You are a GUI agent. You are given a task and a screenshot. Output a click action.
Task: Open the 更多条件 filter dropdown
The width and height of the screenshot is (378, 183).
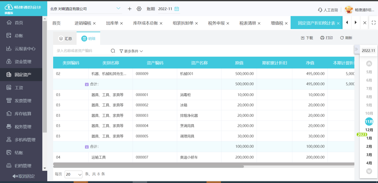tap(132, 51)
